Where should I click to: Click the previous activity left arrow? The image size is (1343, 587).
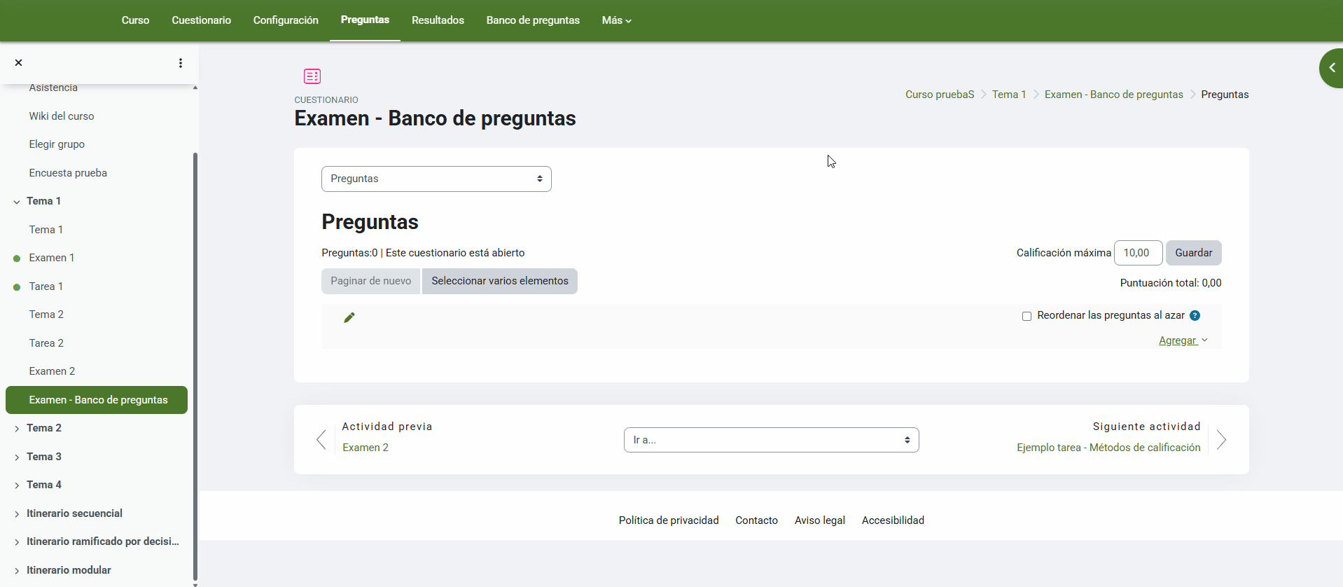[x=321, y=440]
